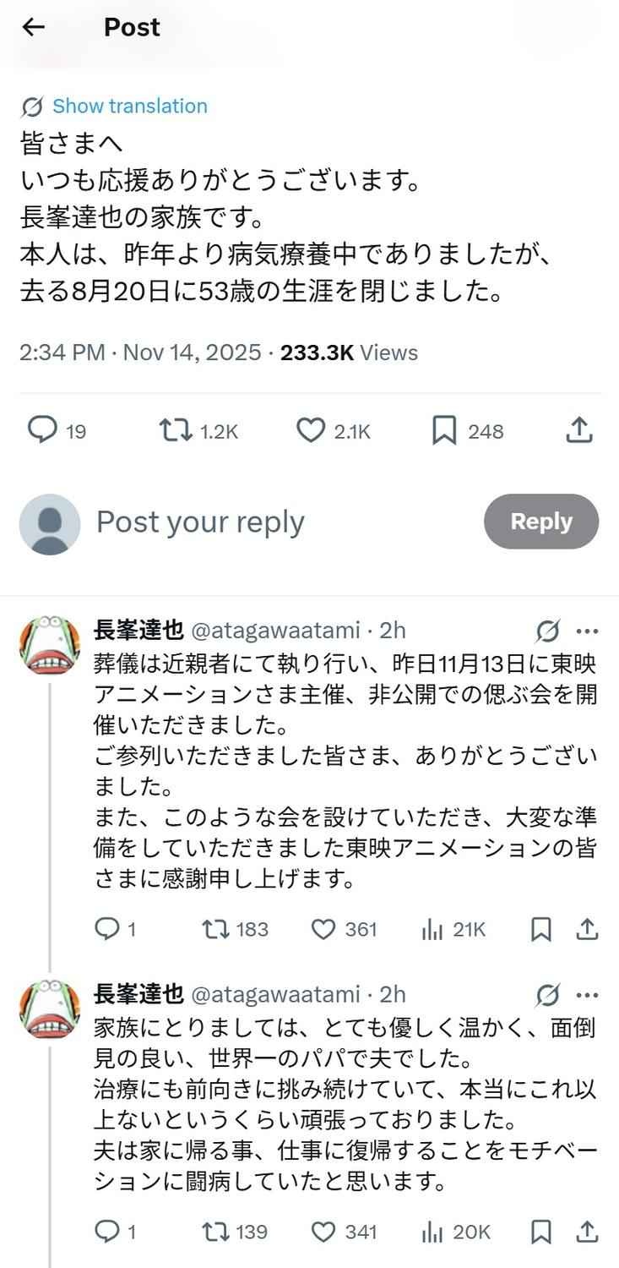Bookmark the main post showing 248
Screen dimensions: 619x1268
pos(443,431)
